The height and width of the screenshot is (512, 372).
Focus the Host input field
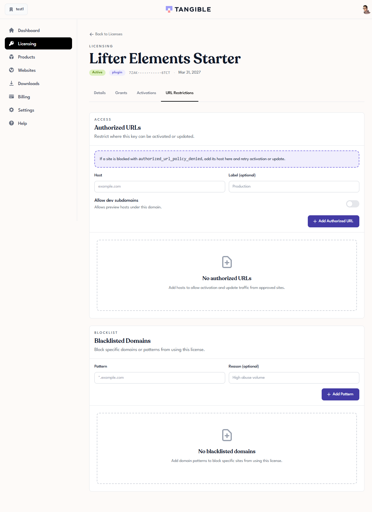click(160, 187)
